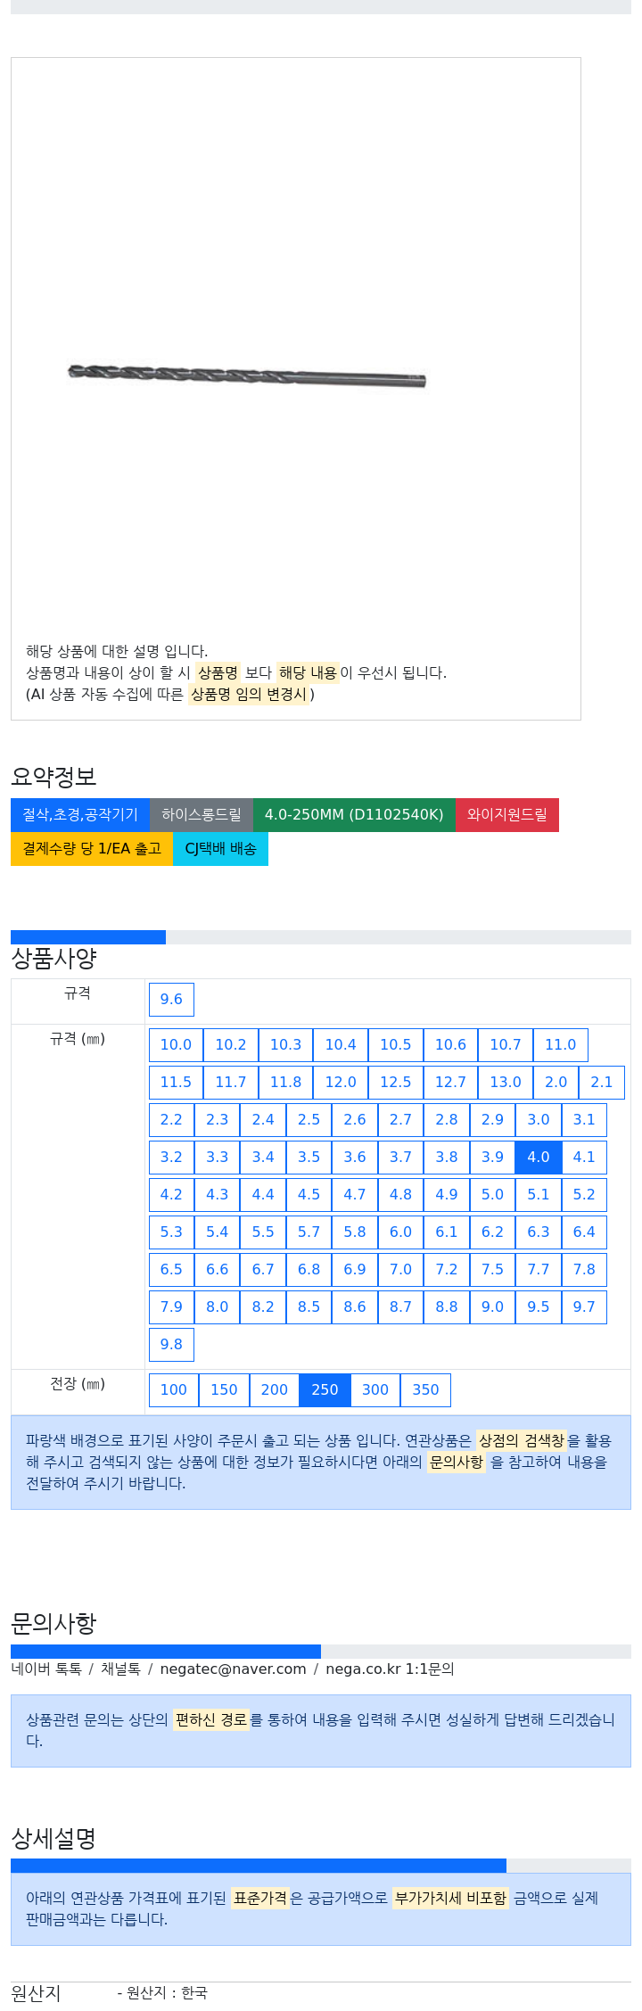Select the 100 mm length button
The width and height of the screenshot is (642, 2011).
[174, 1389]
